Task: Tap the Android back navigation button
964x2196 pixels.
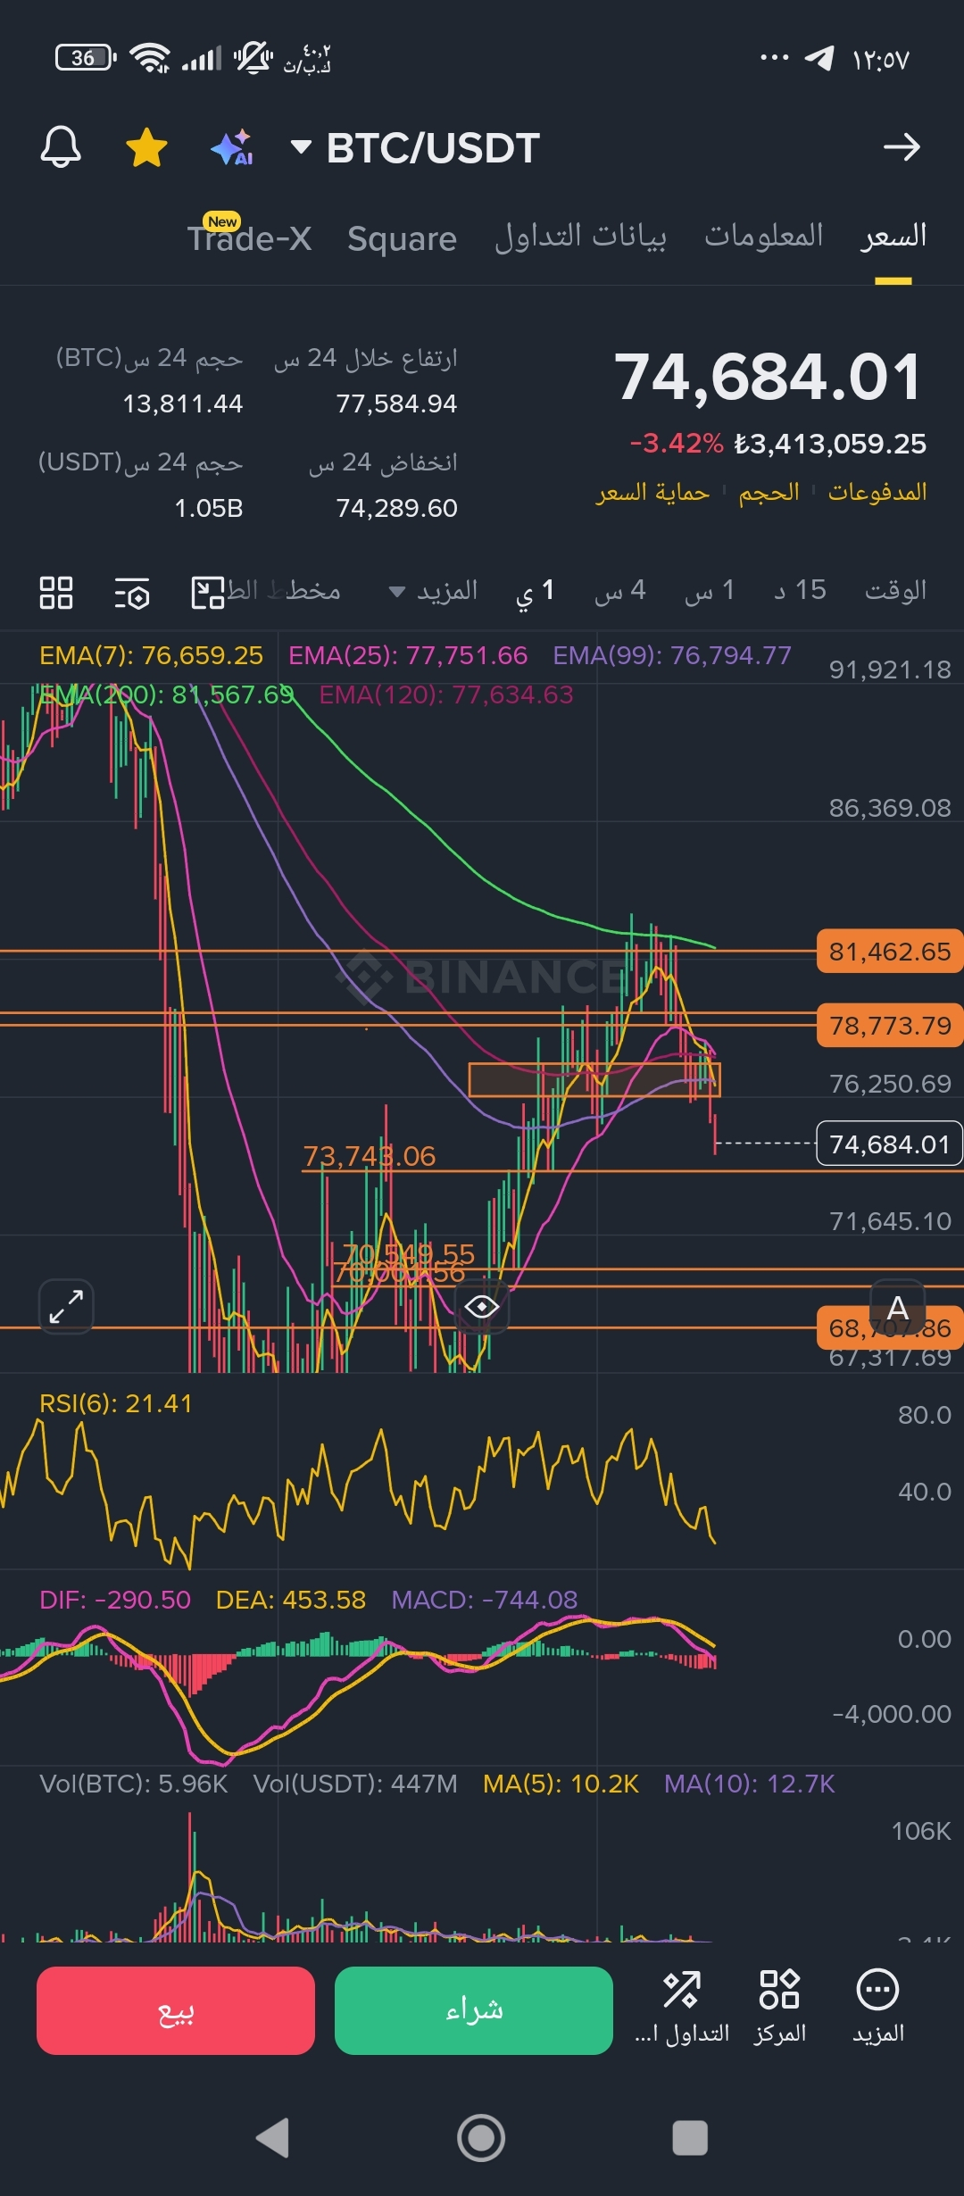Action: pyautogui.click(x=272, y=2138)
